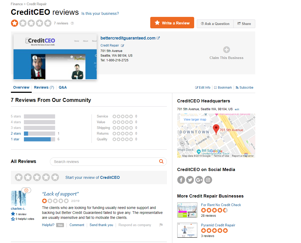
Task: Click Start your review of CreditCEO link
Action: coord(92,177)
